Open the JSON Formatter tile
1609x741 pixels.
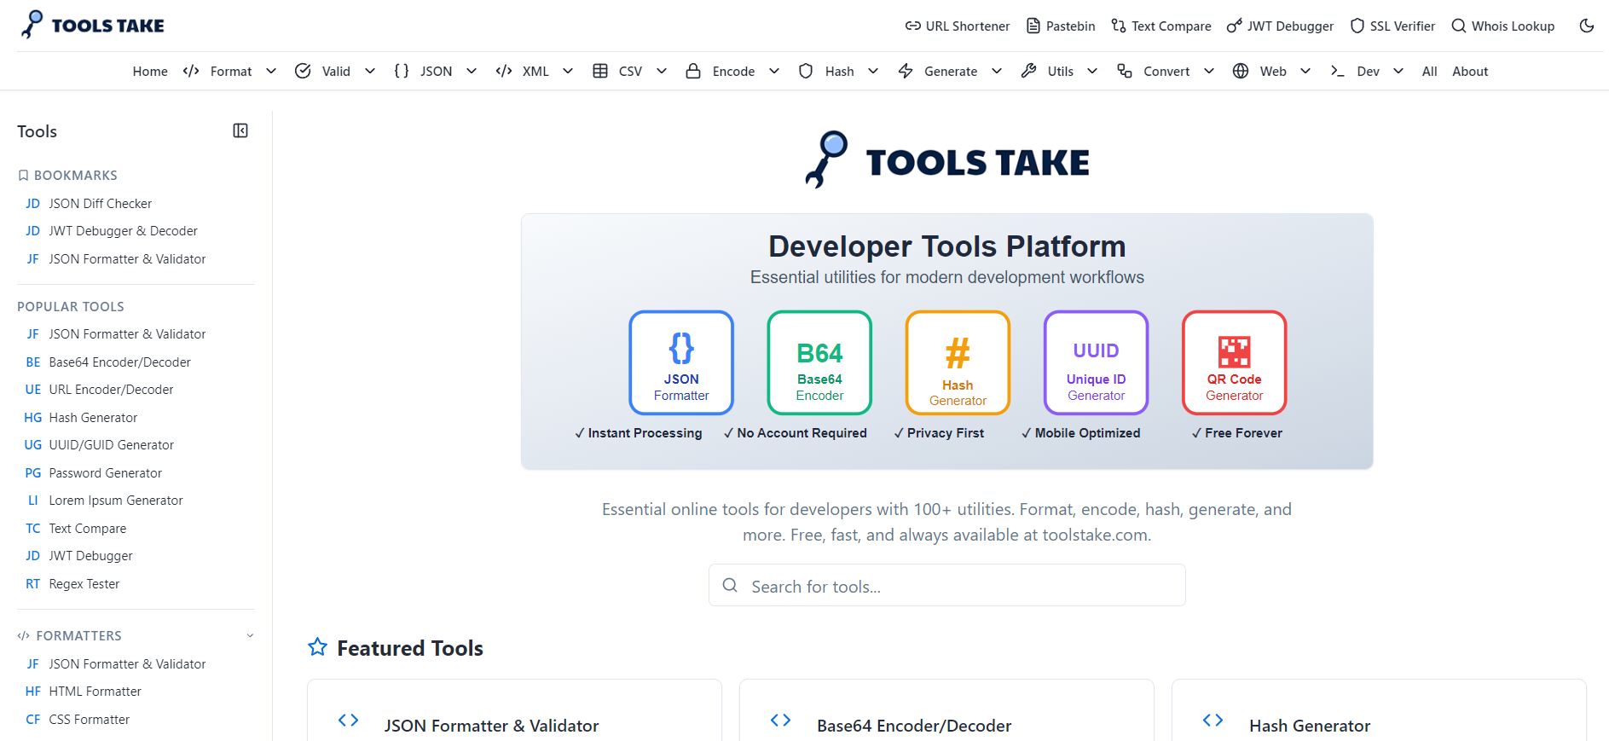(681, 362)
